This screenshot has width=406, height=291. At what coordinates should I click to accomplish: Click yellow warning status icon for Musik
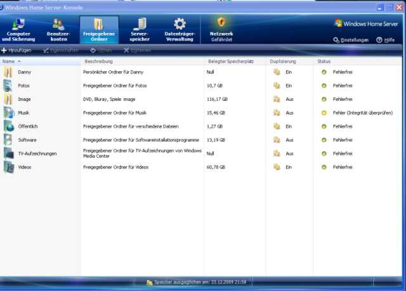pos(324,113)
